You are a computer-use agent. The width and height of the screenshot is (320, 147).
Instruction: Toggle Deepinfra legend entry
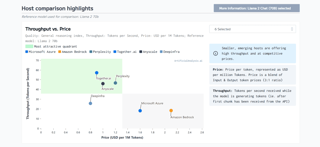coord(169,52)
